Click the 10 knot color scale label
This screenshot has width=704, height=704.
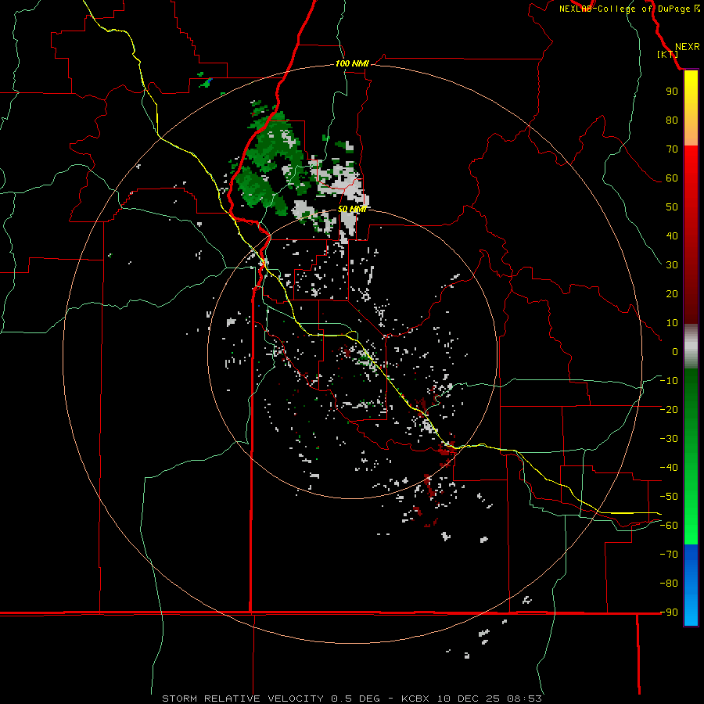click(x=672, y=323)
